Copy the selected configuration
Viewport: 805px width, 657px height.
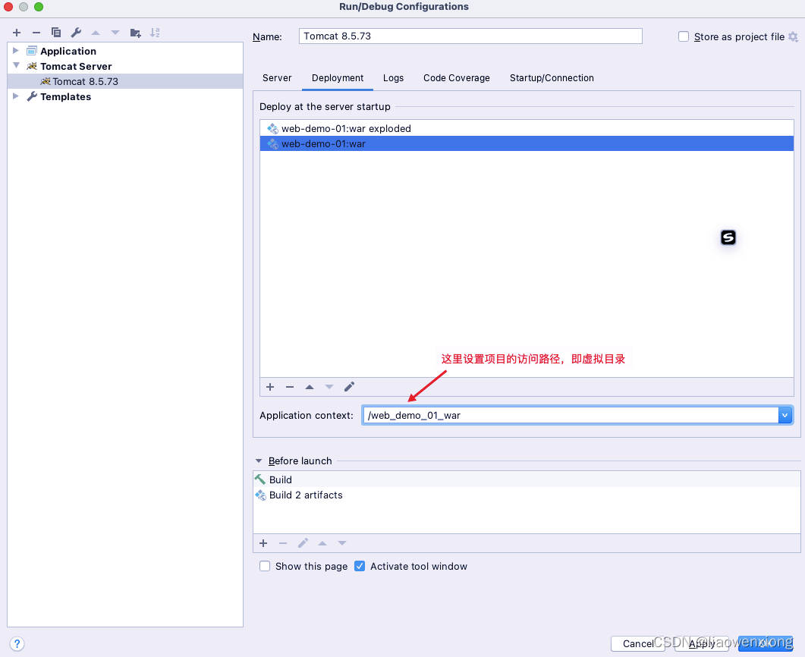click(x=56, y=33)
